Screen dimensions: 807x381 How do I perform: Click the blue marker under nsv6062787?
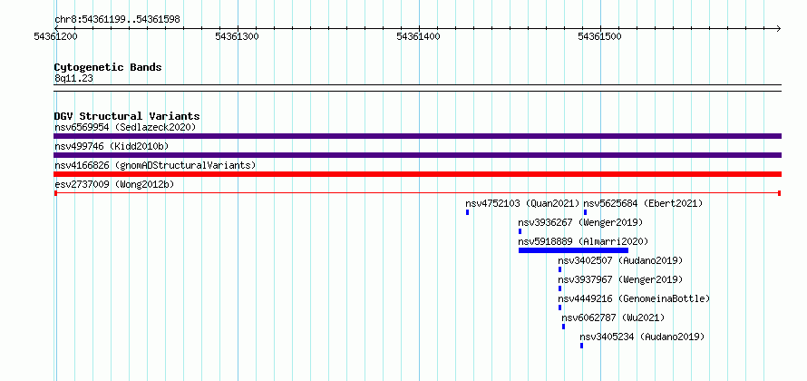pyautogui.click(x=564, y=327)
